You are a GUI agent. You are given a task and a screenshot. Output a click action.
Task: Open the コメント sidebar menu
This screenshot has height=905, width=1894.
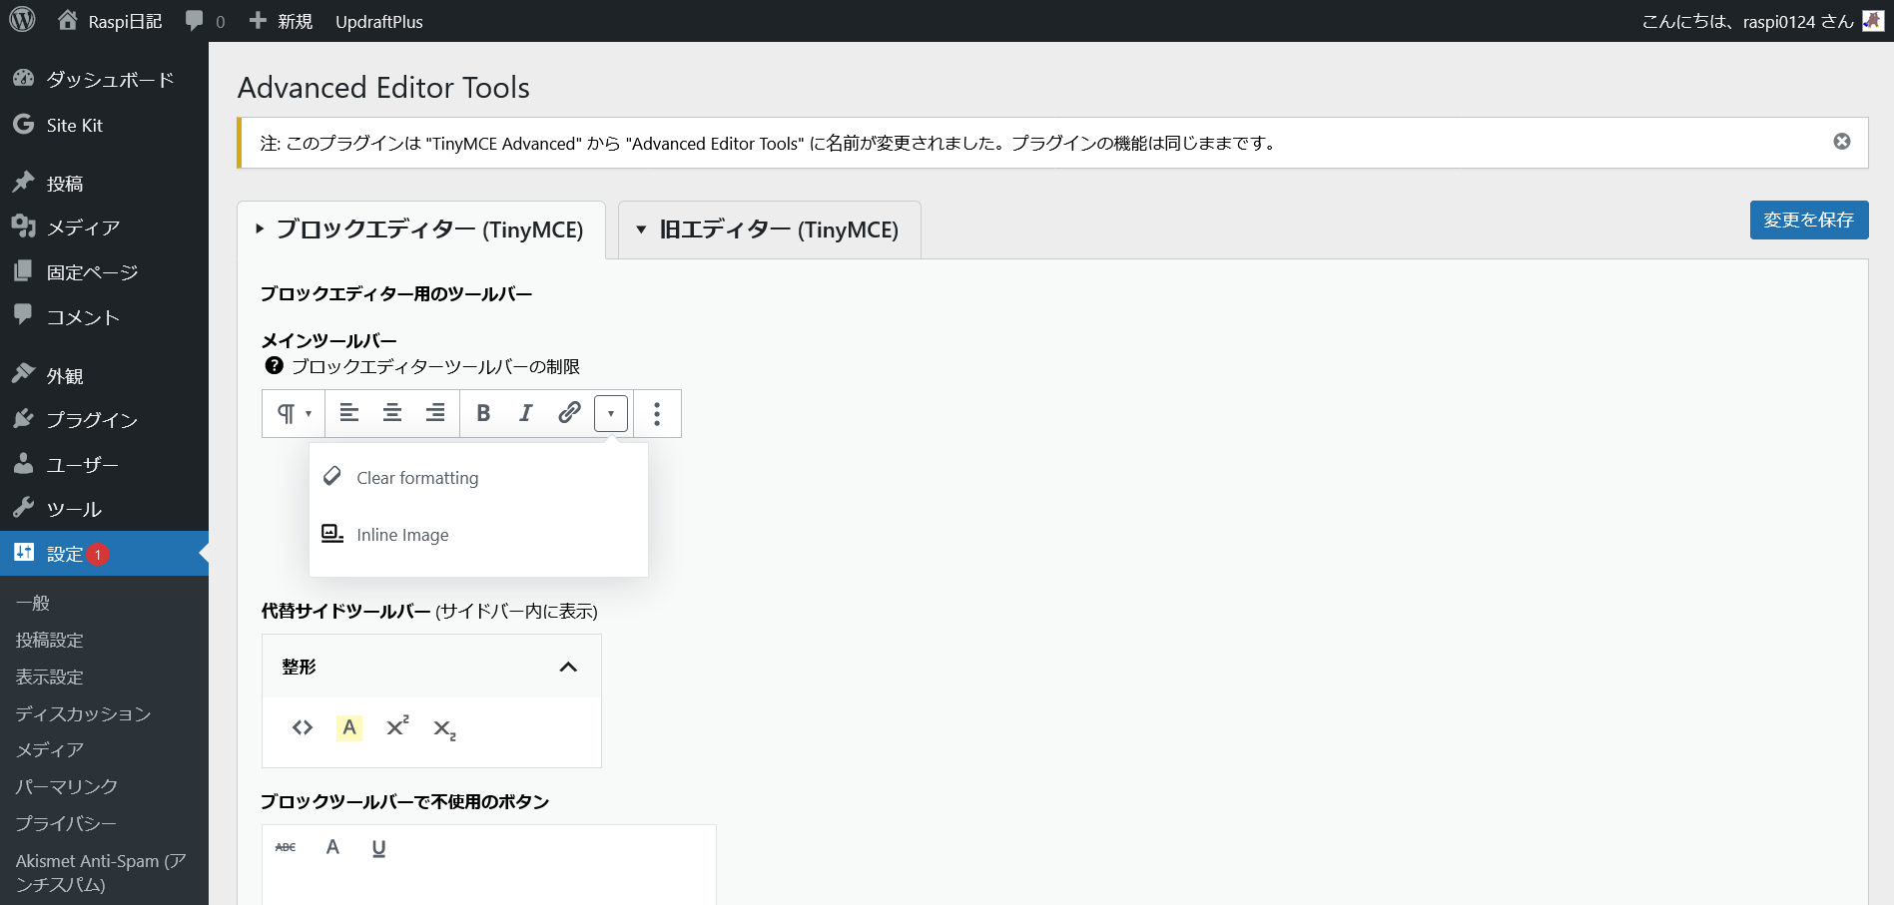point(104,316)
